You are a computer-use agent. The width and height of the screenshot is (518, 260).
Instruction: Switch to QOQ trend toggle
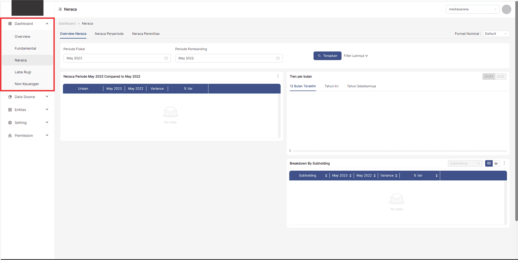(x=500, y=76)
